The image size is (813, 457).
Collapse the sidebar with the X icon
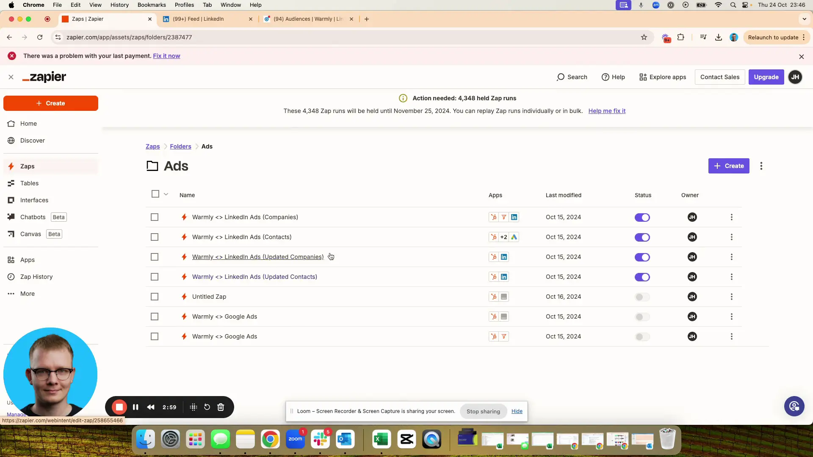[11, 77]
